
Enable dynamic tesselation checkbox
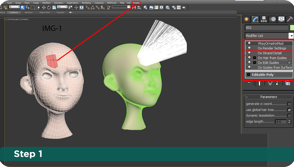[289, 115]
